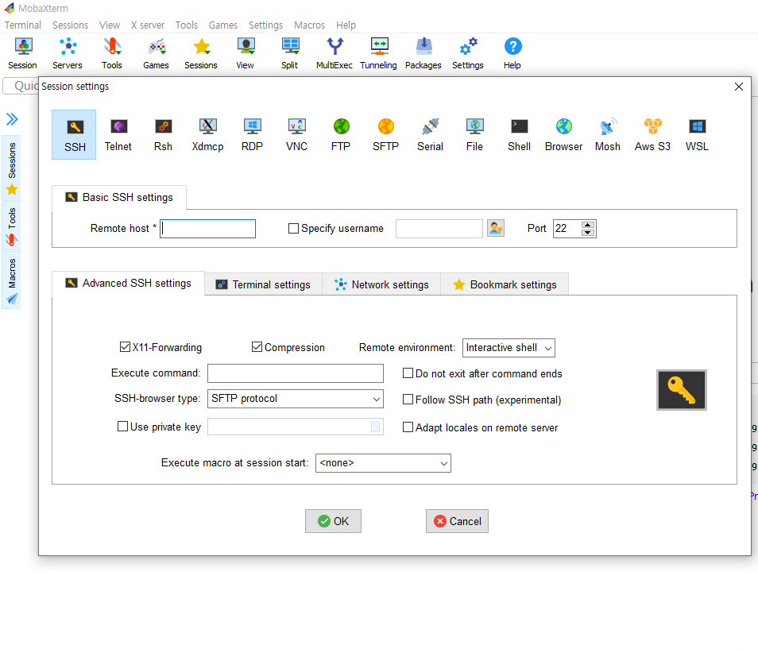The image size is (758, 649).
Task: Open the Macros vertical sidebar tab
Action: (x=12, y=280)
